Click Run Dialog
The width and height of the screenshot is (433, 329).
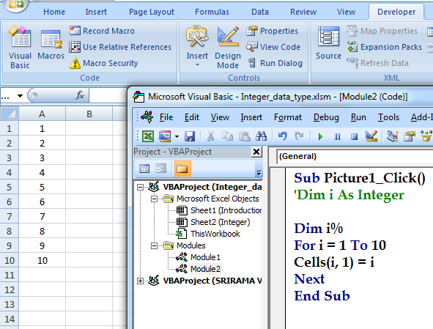275,63
